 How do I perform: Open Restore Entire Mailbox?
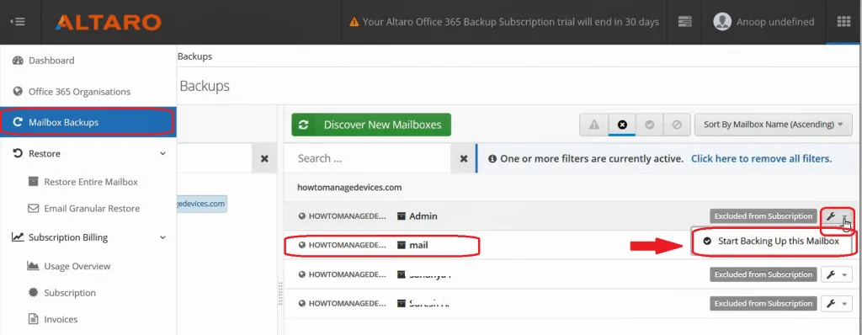click(x=91, y=182)
